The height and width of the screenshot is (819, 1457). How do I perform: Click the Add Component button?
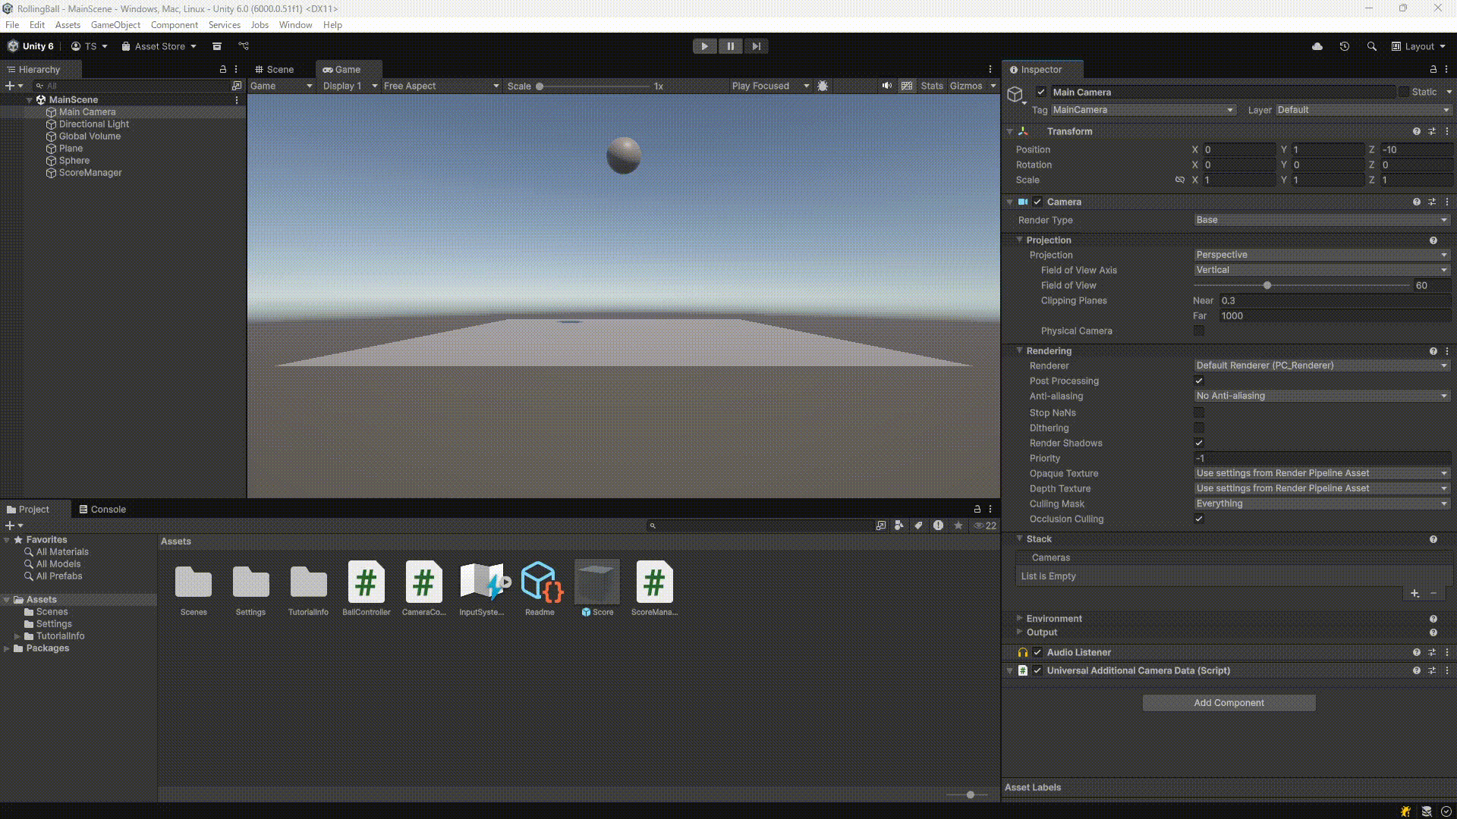(x=1229, y=703)
